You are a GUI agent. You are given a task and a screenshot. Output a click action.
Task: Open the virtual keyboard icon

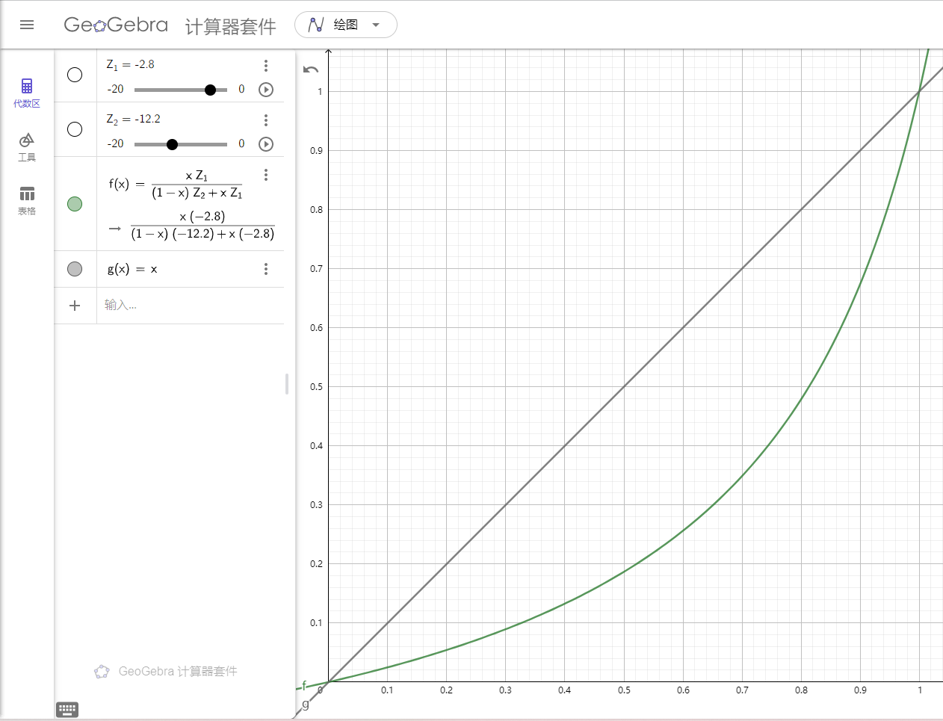(67, 709)
